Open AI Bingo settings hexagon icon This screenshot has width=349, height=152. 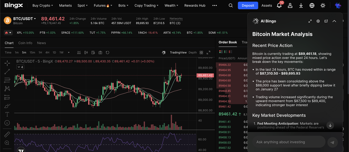[x=318, y=21]
